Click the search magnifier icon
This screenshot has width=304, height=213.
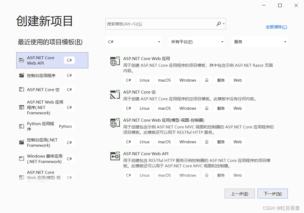pyautogui.click(x=219, y=24)
